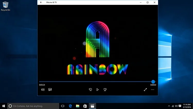Click the video progress bar midpoint
The image size is (193, 109).
point(98,82)
